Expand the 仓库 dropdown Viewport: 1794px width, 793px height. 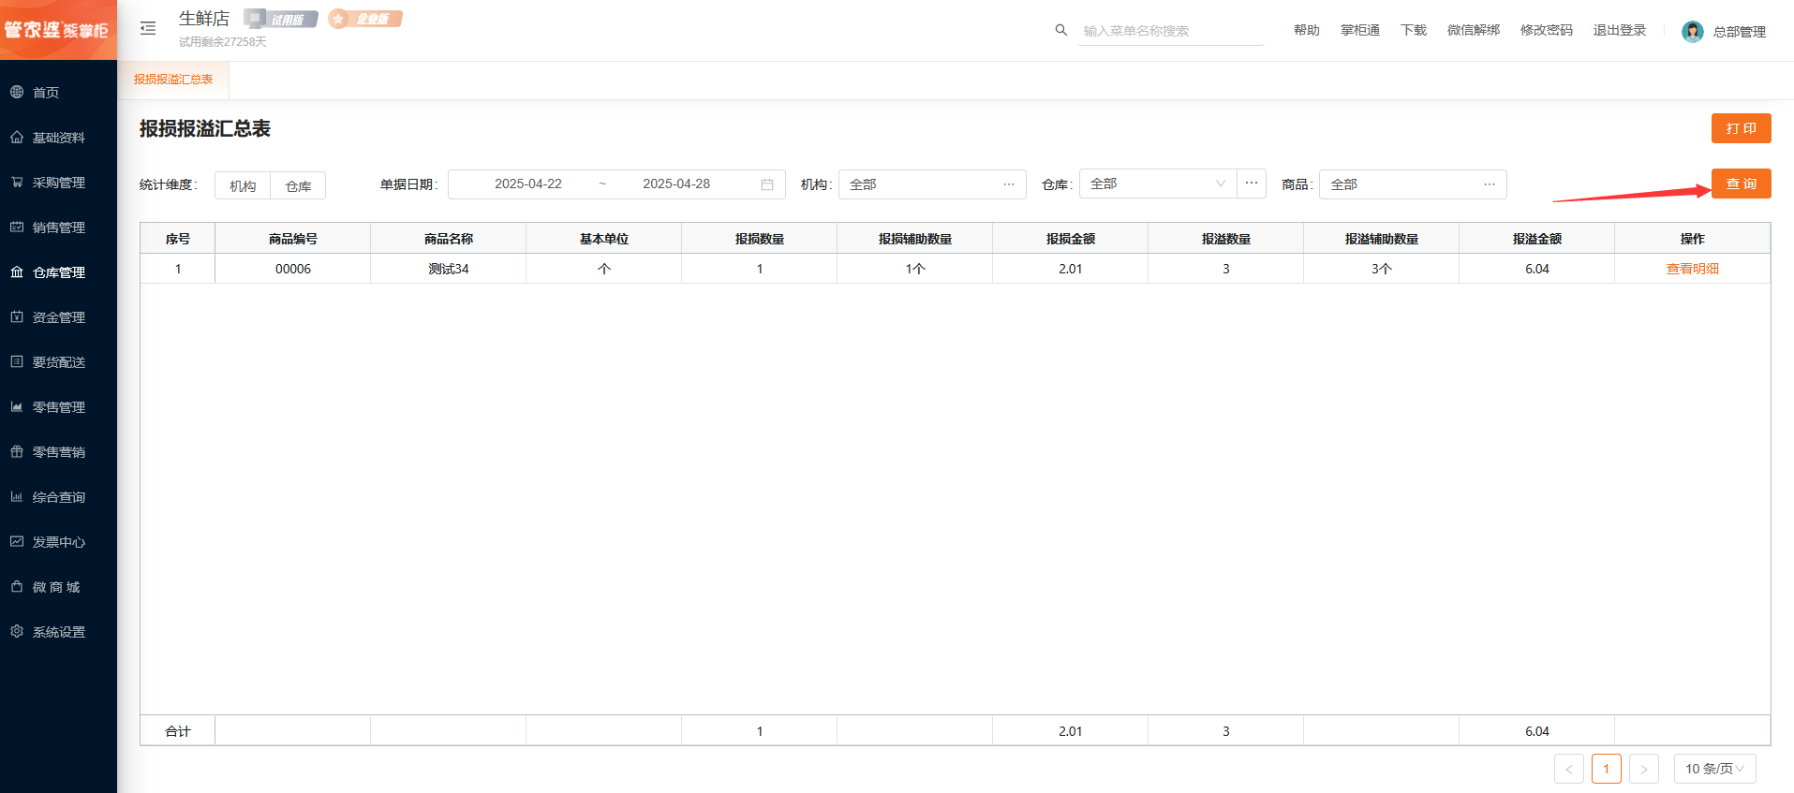tap(1158, 184)
